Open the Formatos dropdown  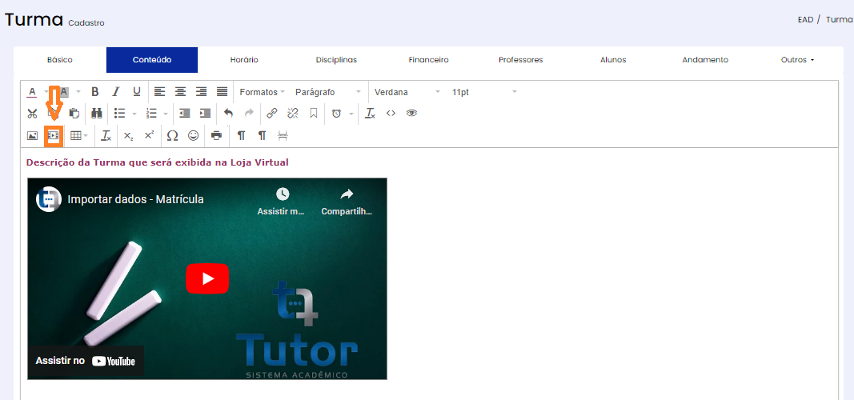(x=262, y=92)
